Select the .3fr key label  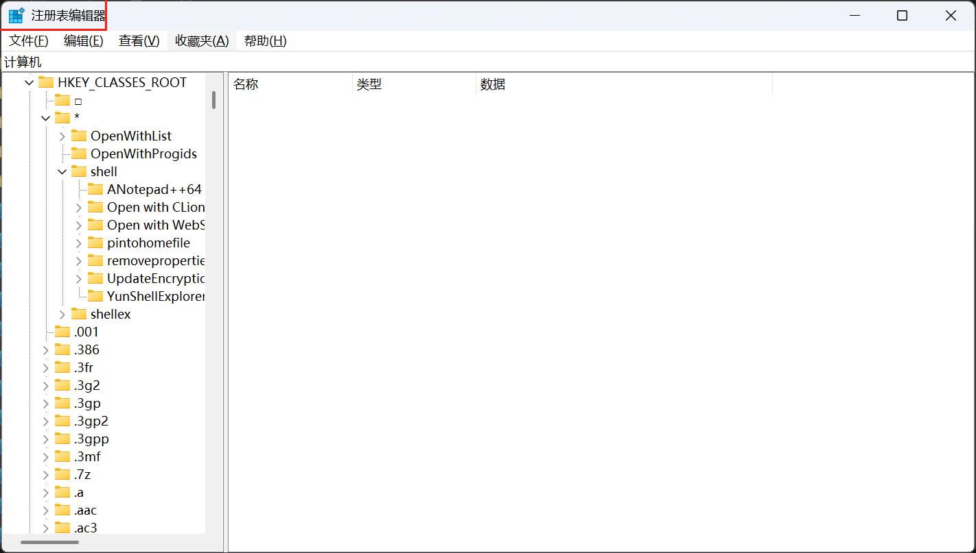click(x=84, y=368)
